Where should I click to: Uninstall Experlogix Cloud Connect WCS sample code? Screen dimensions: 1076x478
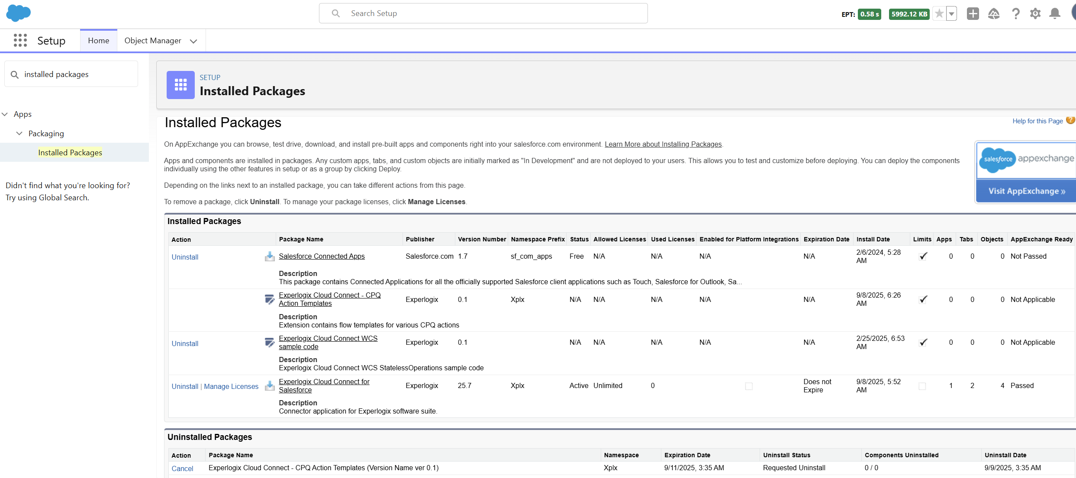click(185, 343)
